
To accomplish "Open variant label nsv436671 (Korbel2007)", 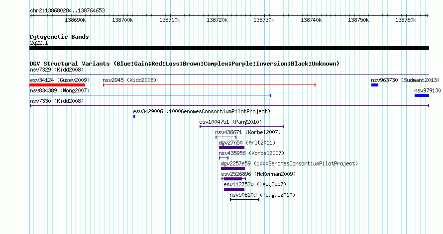I will click(248, 132).
